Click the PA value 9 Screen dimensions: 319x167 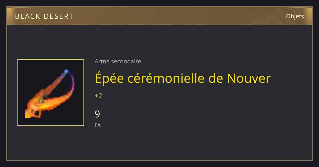click(97, 114)
